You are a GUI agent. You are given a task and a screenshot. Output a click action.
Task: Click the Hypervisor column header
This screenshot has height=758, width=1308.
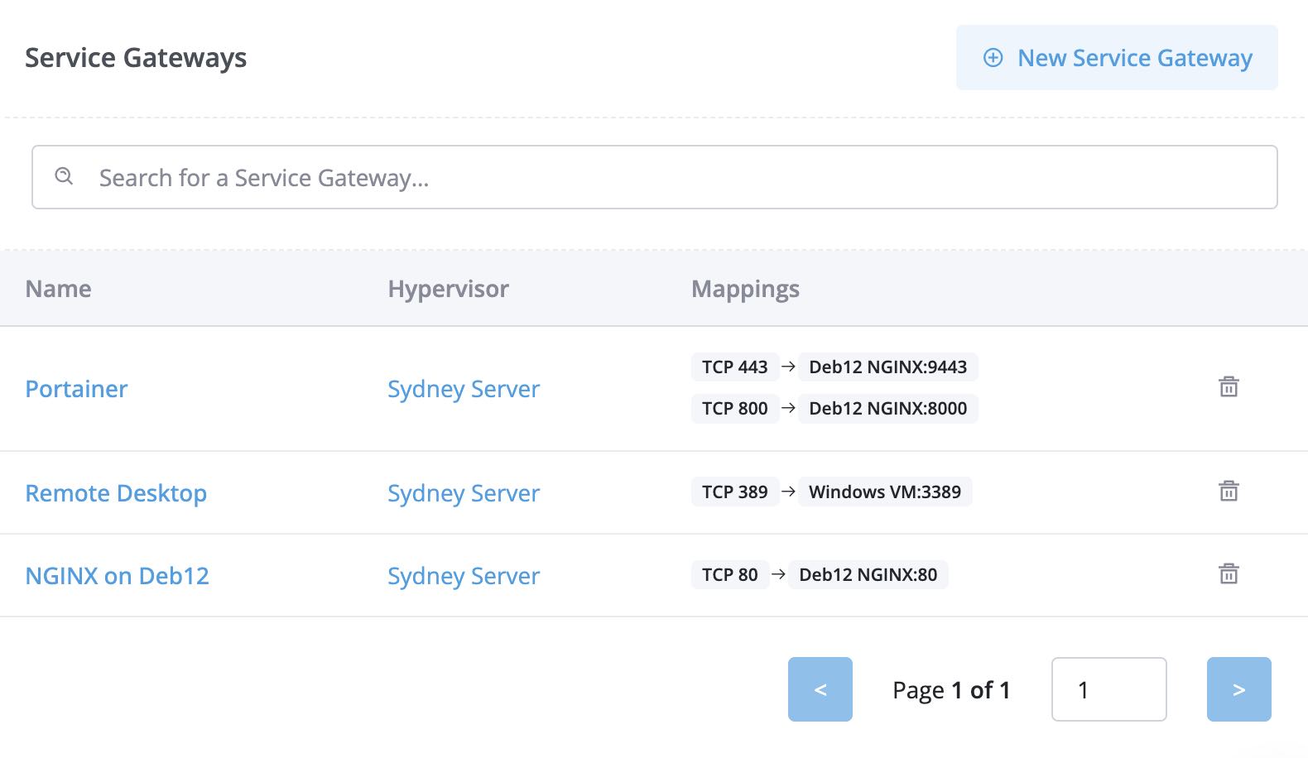tap(448, 289)
